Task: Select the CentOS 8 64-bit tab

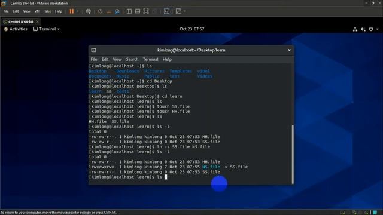Action: point(20,21)
